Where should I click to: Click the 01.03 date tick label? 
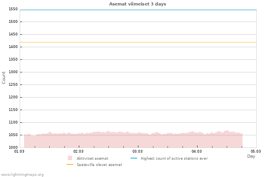pyautogui.click(x=19, y=151)
